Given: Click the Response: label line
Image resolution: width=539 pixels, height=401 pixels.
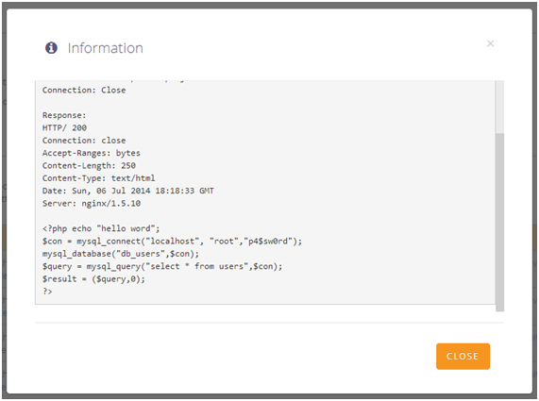Looking at the screenshot, I should coord(64,115).
